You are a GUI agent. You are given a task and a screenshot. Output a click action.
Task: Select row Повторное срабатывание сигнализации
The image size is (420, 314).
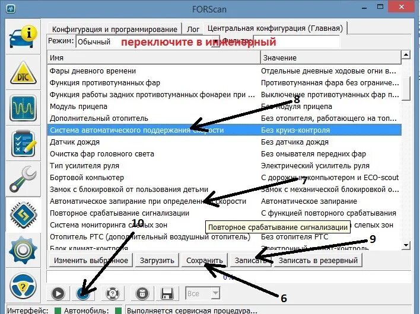[x=224, y=213]
